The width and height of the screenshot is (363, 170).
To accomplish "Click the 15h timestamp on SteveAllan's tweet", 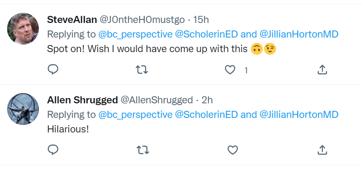I will click(x=201, y=20).
